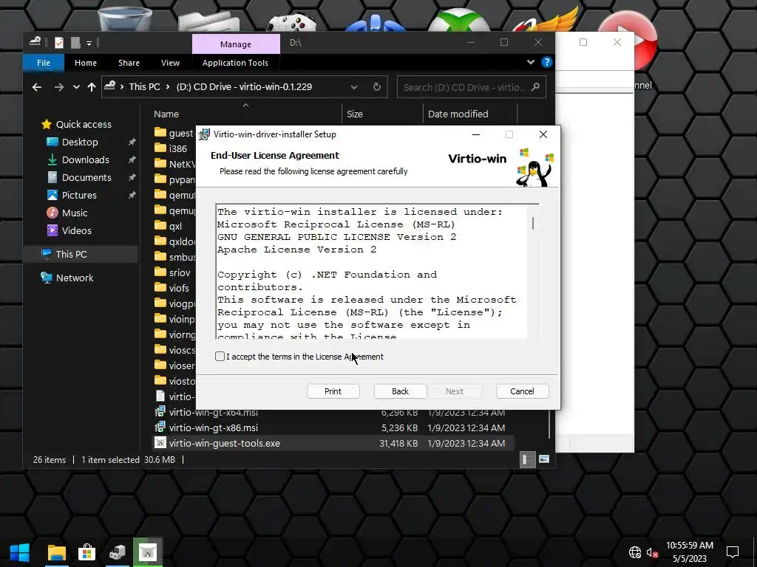Open recent locations dropdown
The height and width of the screenshot is (567, 757).
(76, 87)
